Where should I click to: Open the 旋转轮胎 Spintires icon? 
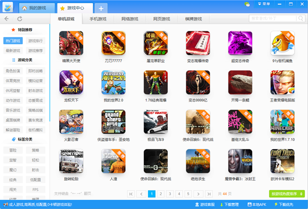71,161
